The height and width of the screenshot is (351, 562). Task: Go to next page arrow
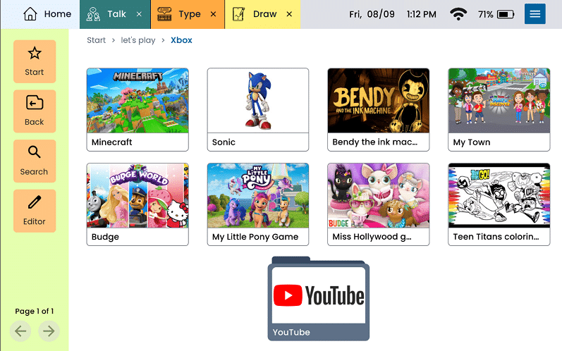point(48,331)
